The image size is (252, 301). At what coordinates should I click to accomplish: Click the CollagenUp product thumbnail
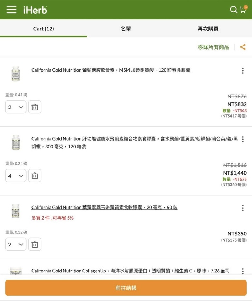16,271
